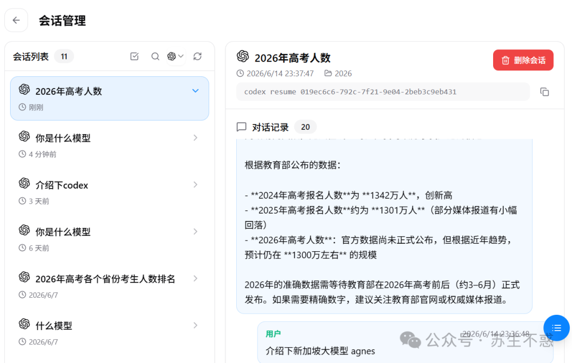The width and height of the screenshot is (572, 363).
Task: Expand the 你是什么模型 session from 4 分钟前
Action: [x=195, y=138]
